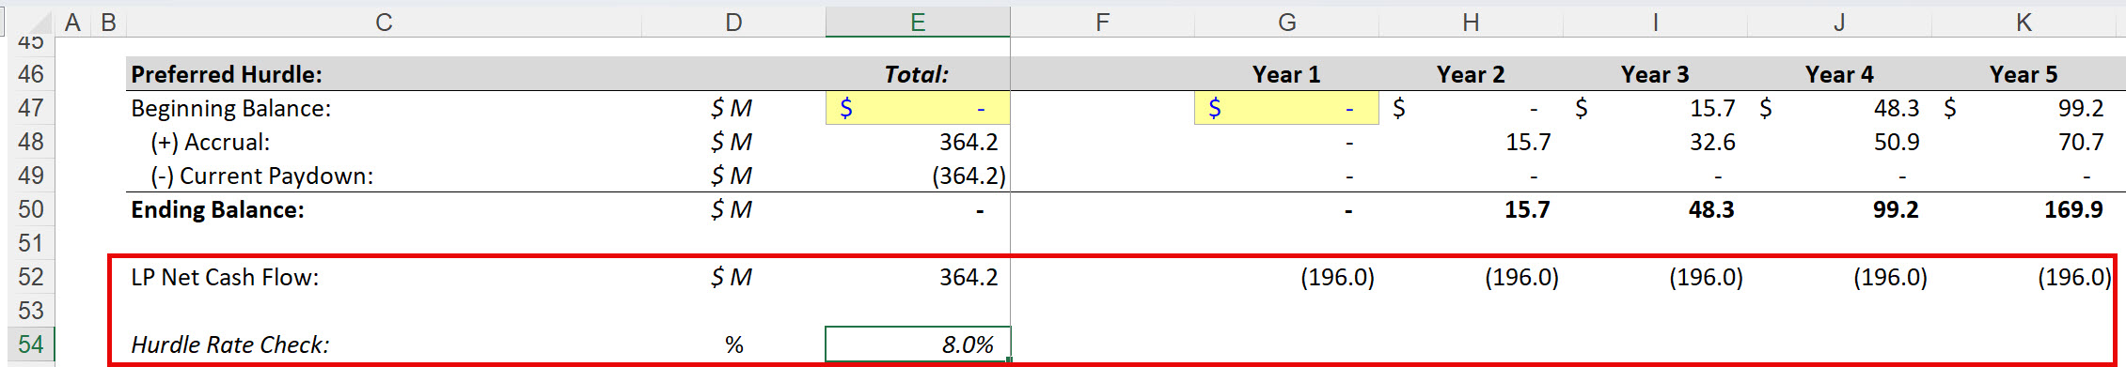Screen dimensions: 2126x367
Task: Click Year 4 Beginning Balance 48.3
Action: (1897, 108)
